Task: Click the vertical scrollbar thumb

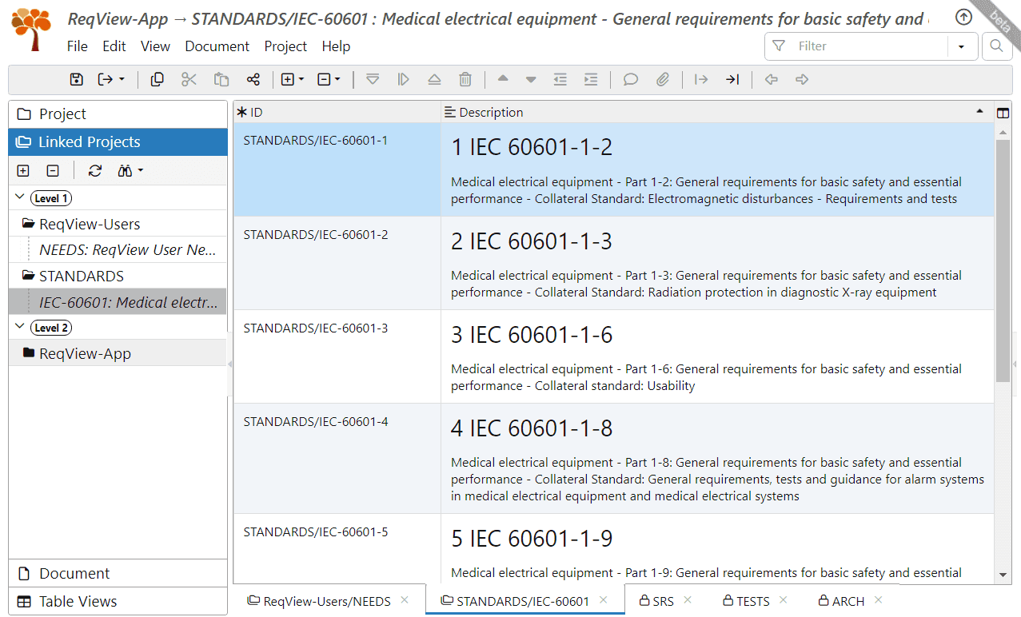Action: pos(1003,261)
